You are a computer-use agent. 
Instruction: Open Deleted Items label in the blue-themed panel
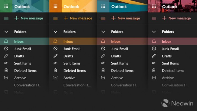coord(122,71)
